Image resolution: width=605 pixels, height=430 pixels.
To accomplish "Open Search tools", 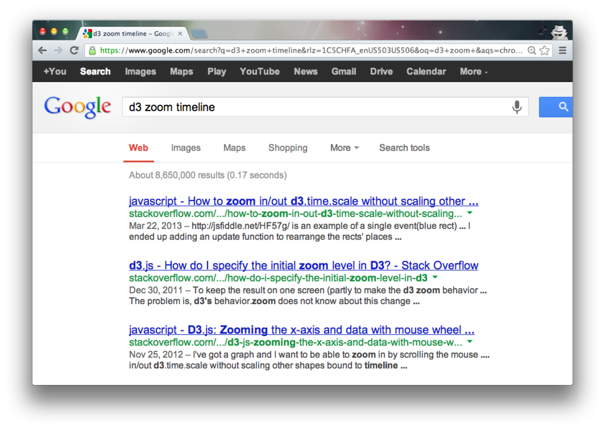I will [404, 148].
